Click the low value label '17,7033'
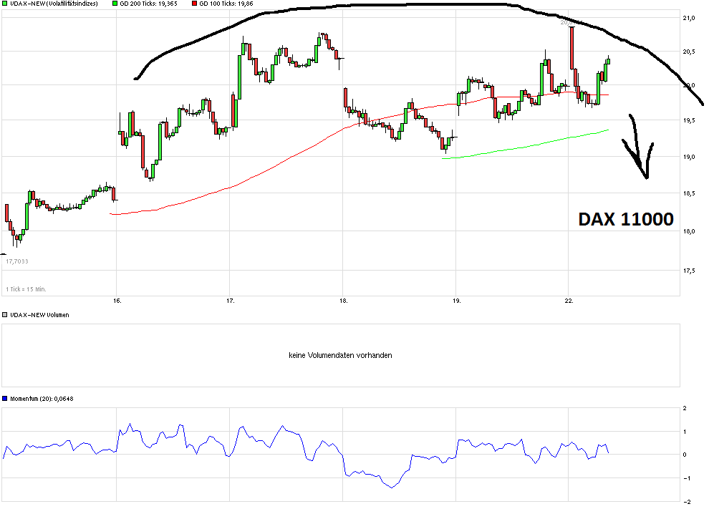 [17, 261]
